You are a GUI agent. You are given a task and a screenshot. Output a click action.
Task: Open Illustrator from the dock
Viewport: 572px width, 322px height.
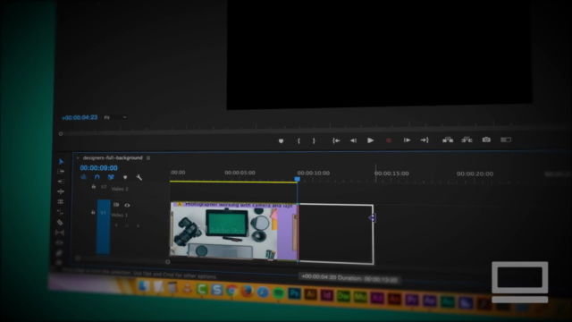point(310,294)
